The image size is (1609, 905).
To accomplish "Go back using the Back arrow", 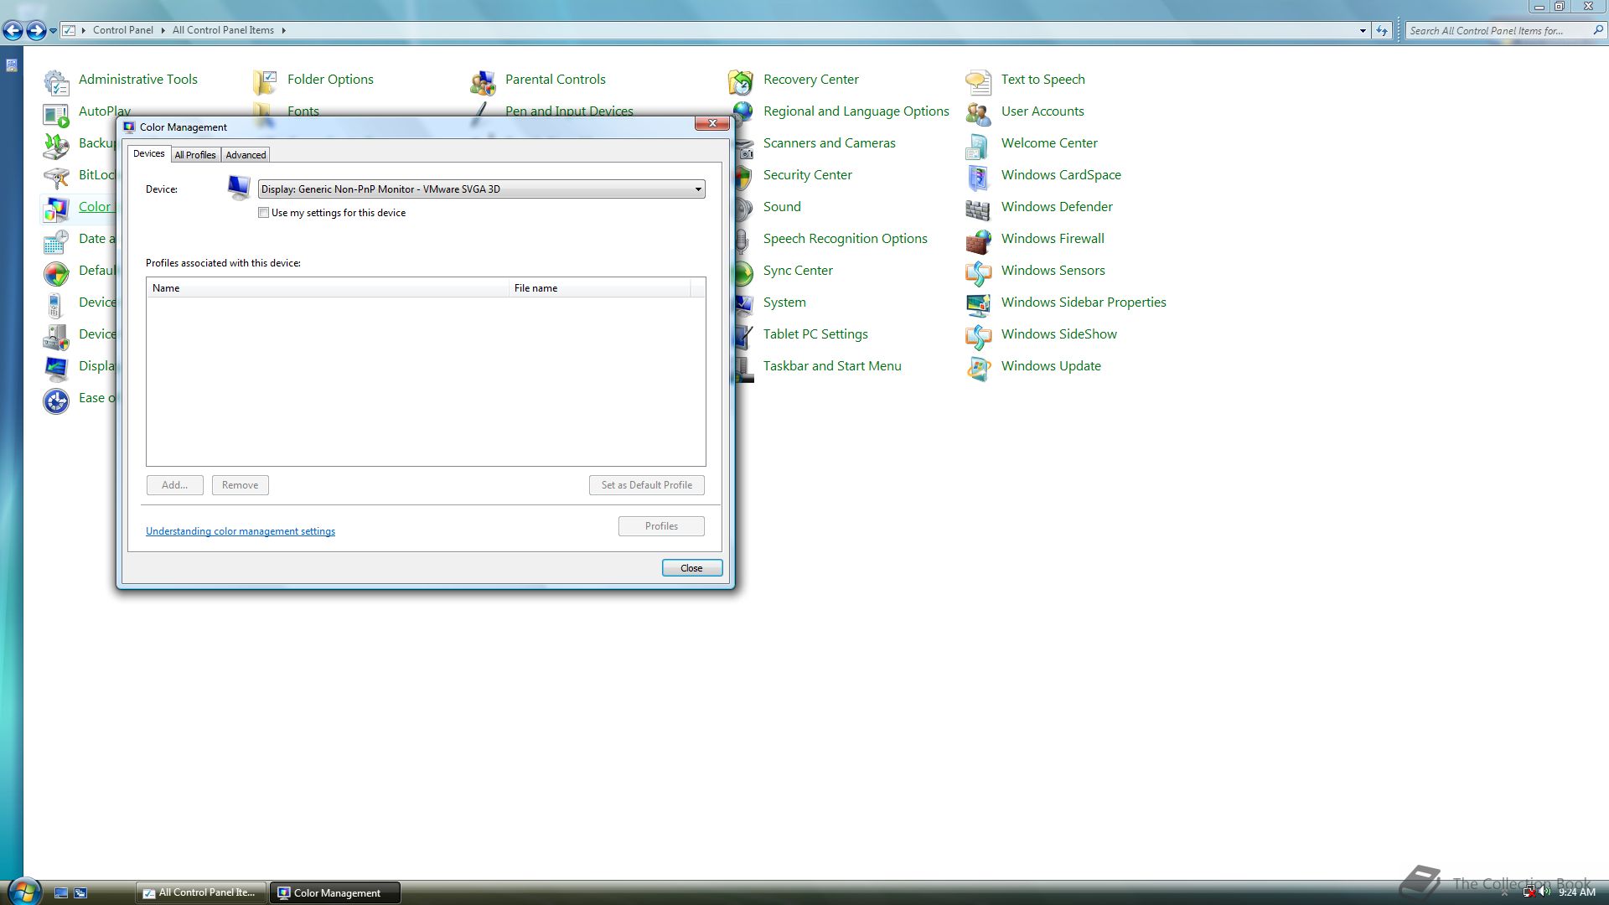I will point(13,31).
